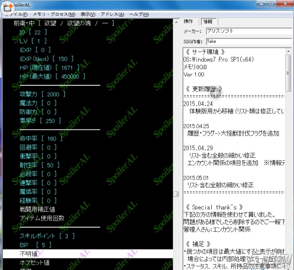Switch to the 操作 tab

tap(188, 21)
